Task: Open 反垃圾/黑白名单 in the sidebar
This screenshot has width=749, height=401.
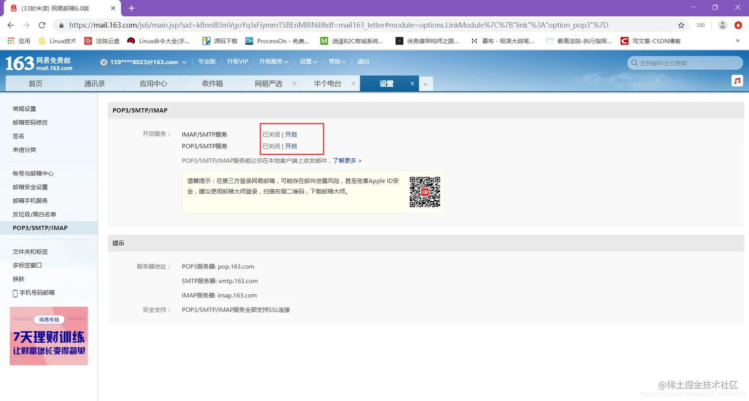Action: (x=34, y=215)
